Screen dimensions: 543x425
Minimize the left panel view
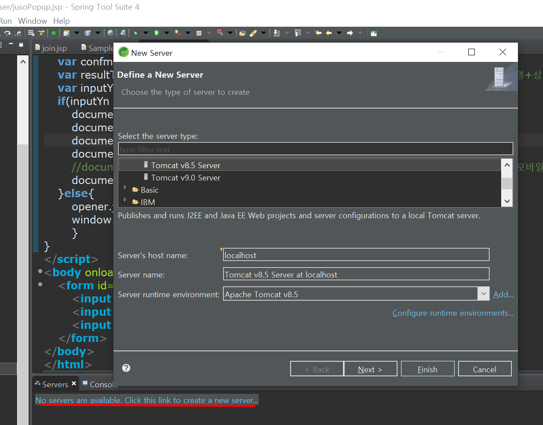pyautogui.click(x=11, y=44)
